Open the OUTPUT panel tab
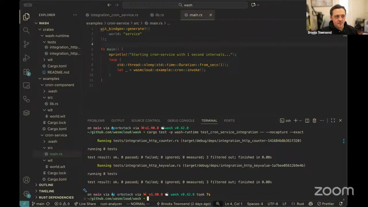 click(118, 120)
